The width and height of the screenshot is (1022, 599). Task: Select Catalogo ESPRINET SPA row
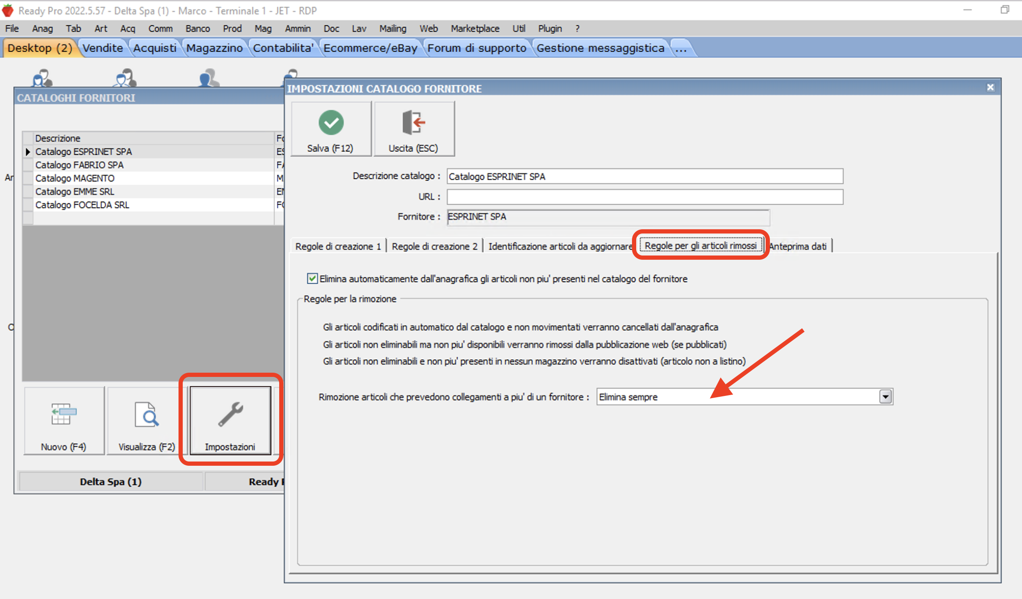[x=154, y=151]
